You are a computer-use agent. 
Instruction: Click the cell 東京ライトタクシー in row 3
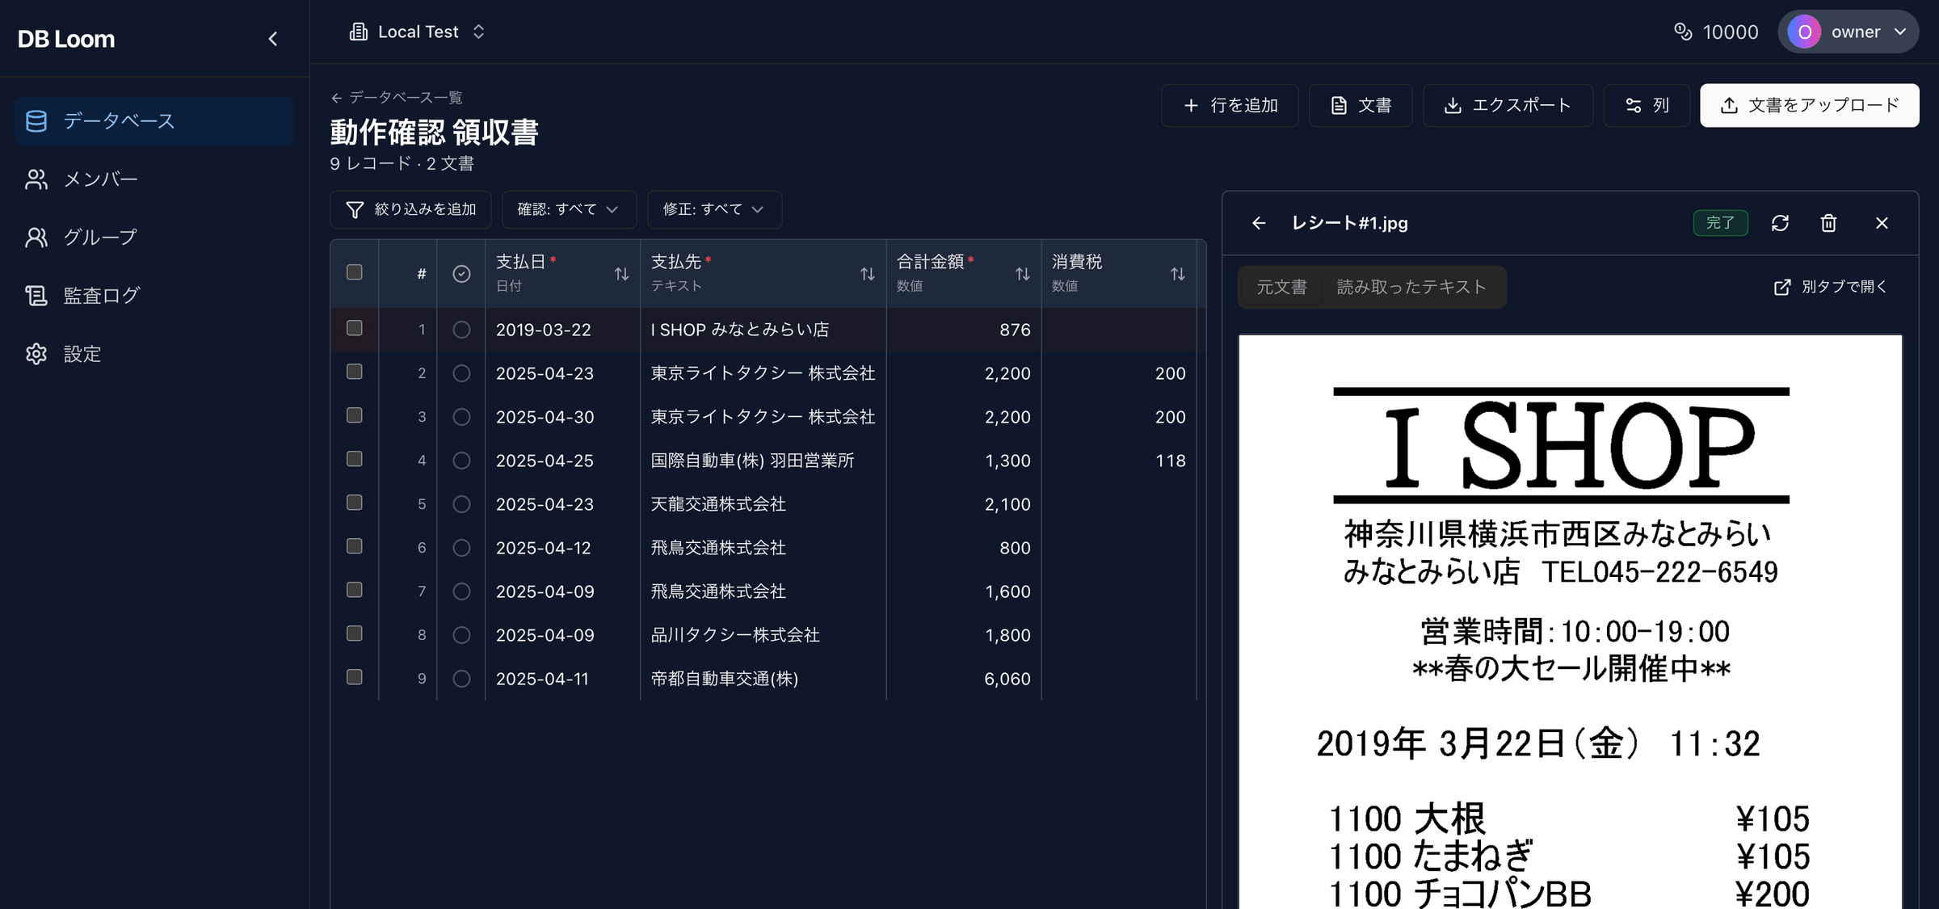point(763,417)
